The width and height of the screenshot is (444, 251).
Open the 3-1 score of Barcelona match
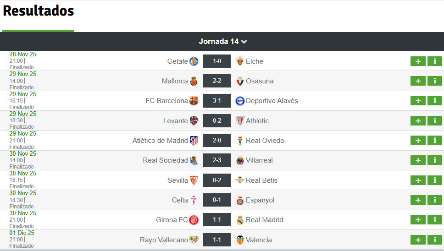pos(217,101)
